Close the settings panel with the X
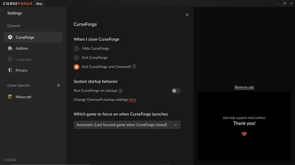This screenshot has width=295, height=165. pyautogui.click(x=187, y=15)
